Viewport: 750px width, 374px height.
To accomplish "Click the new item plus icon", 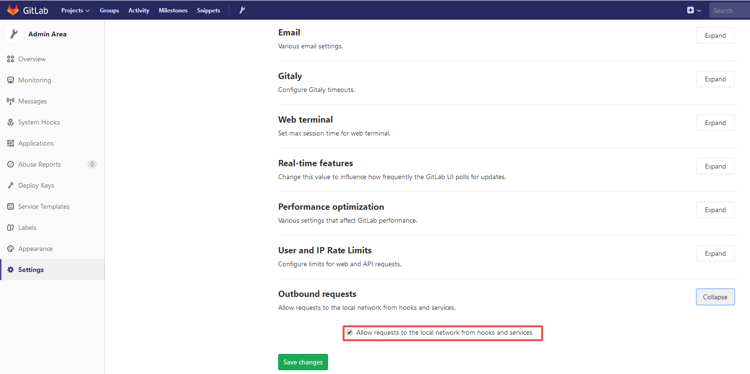I will tap(691, 10).
